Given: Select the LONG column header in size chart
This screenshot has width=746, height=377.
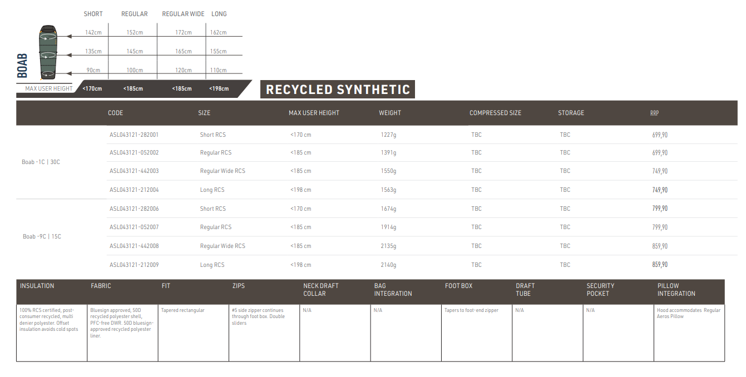Looking at the screenshot, I should (x=219, y=14).
